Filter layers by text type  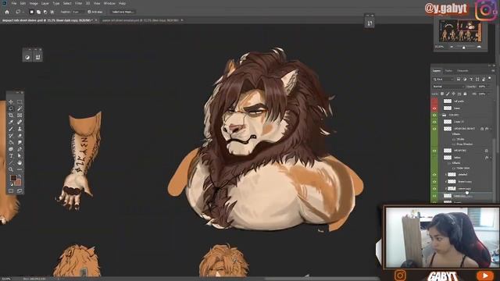(471, 79)
